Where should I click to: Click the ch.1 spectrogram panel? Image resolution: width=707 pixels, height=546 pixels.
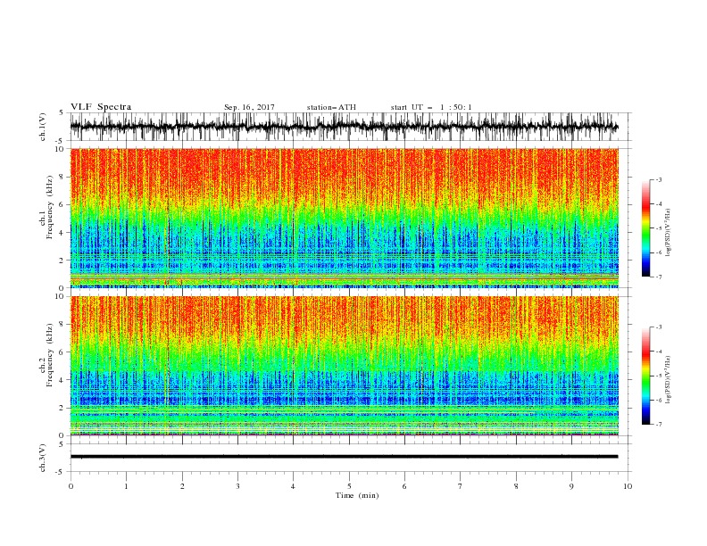tap(345, 218)
